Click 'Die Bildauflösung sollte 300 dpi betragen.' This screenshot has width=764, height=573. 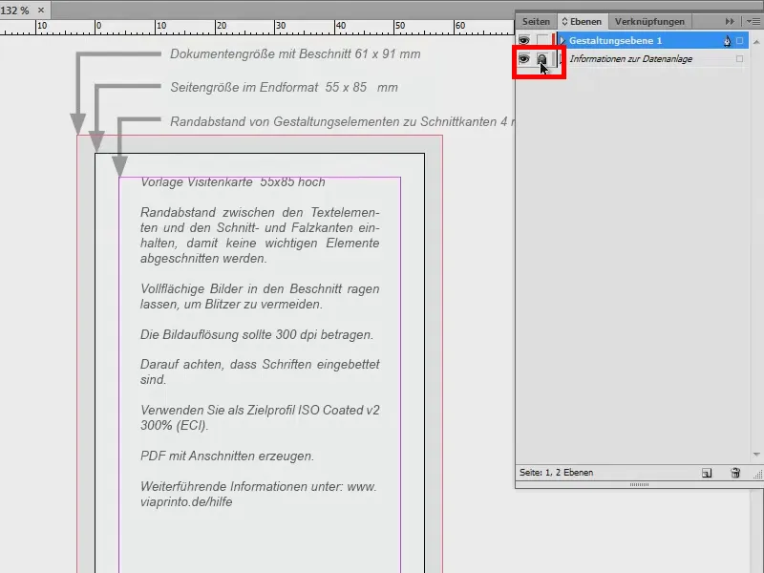[x=257, y=335]
